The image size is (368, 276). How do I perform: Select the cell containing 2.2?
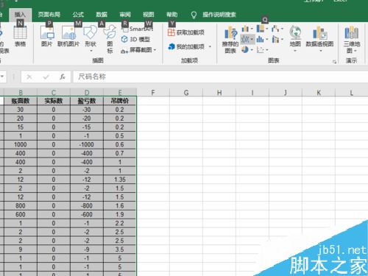click(x=120, y=223)
